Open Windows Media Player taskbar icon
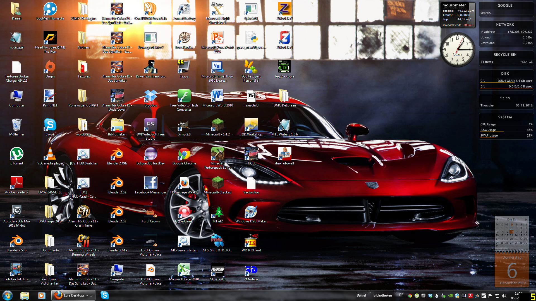The image size is (536, 301). tap(42, 295)
